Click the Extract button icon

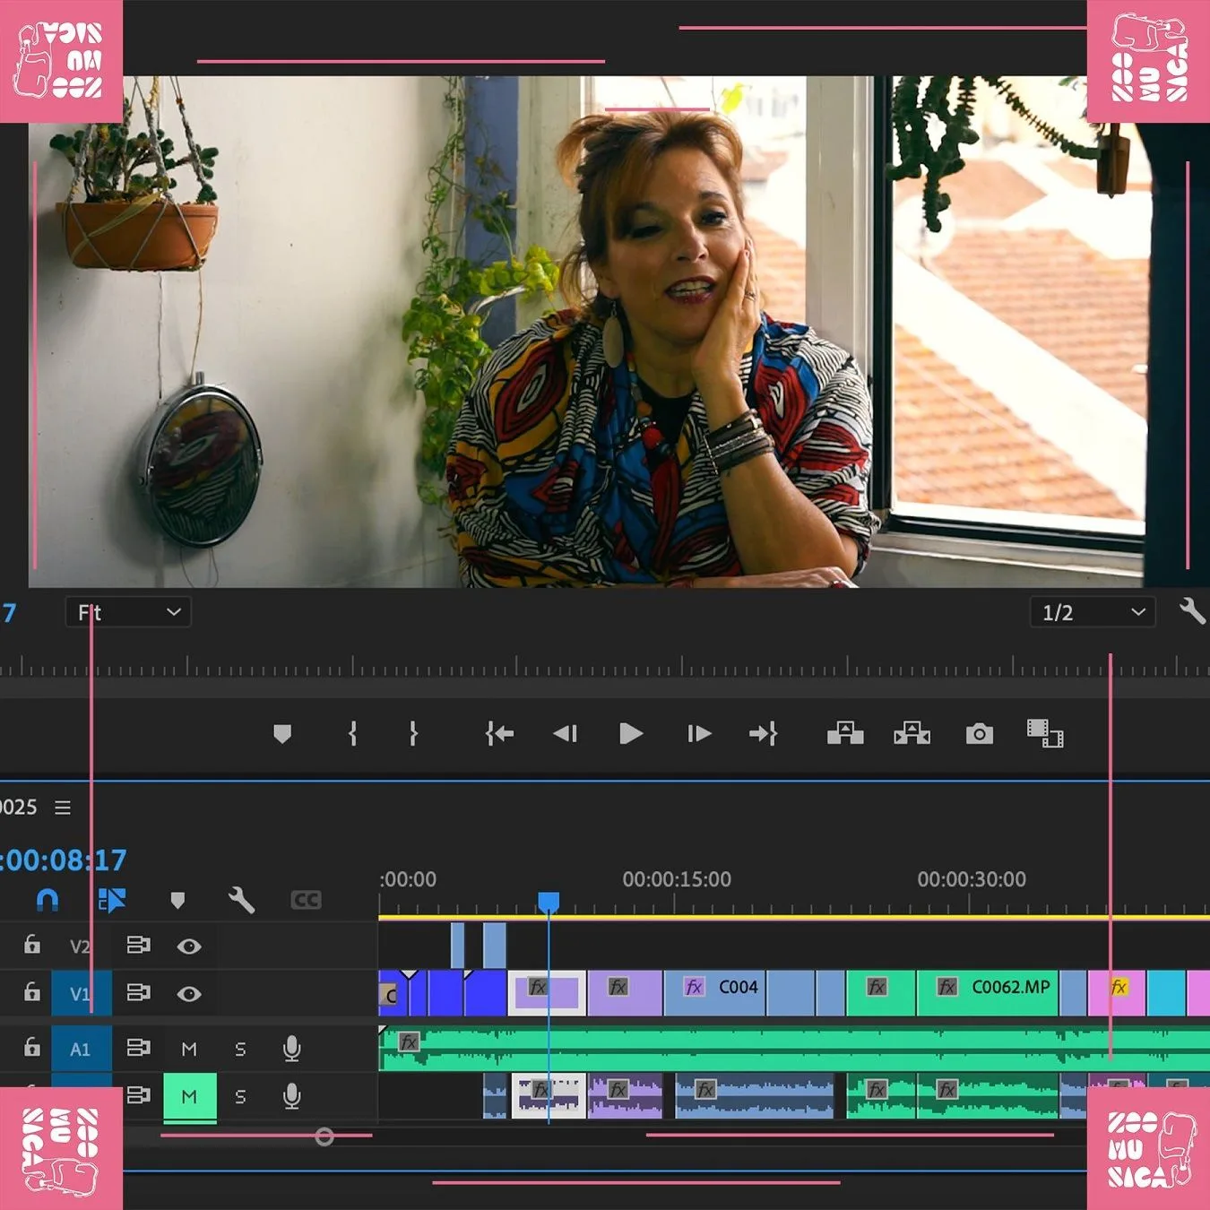(912, 734)
